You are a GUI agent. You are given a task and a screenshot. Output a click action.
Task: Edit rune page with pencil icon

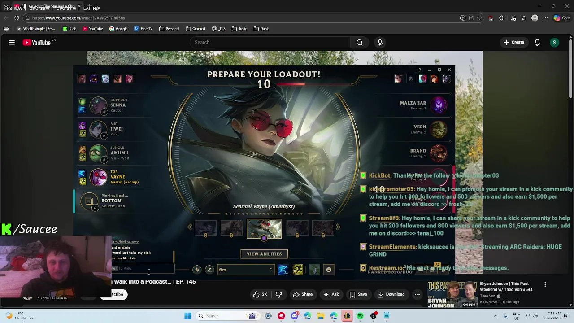point(209,270)
